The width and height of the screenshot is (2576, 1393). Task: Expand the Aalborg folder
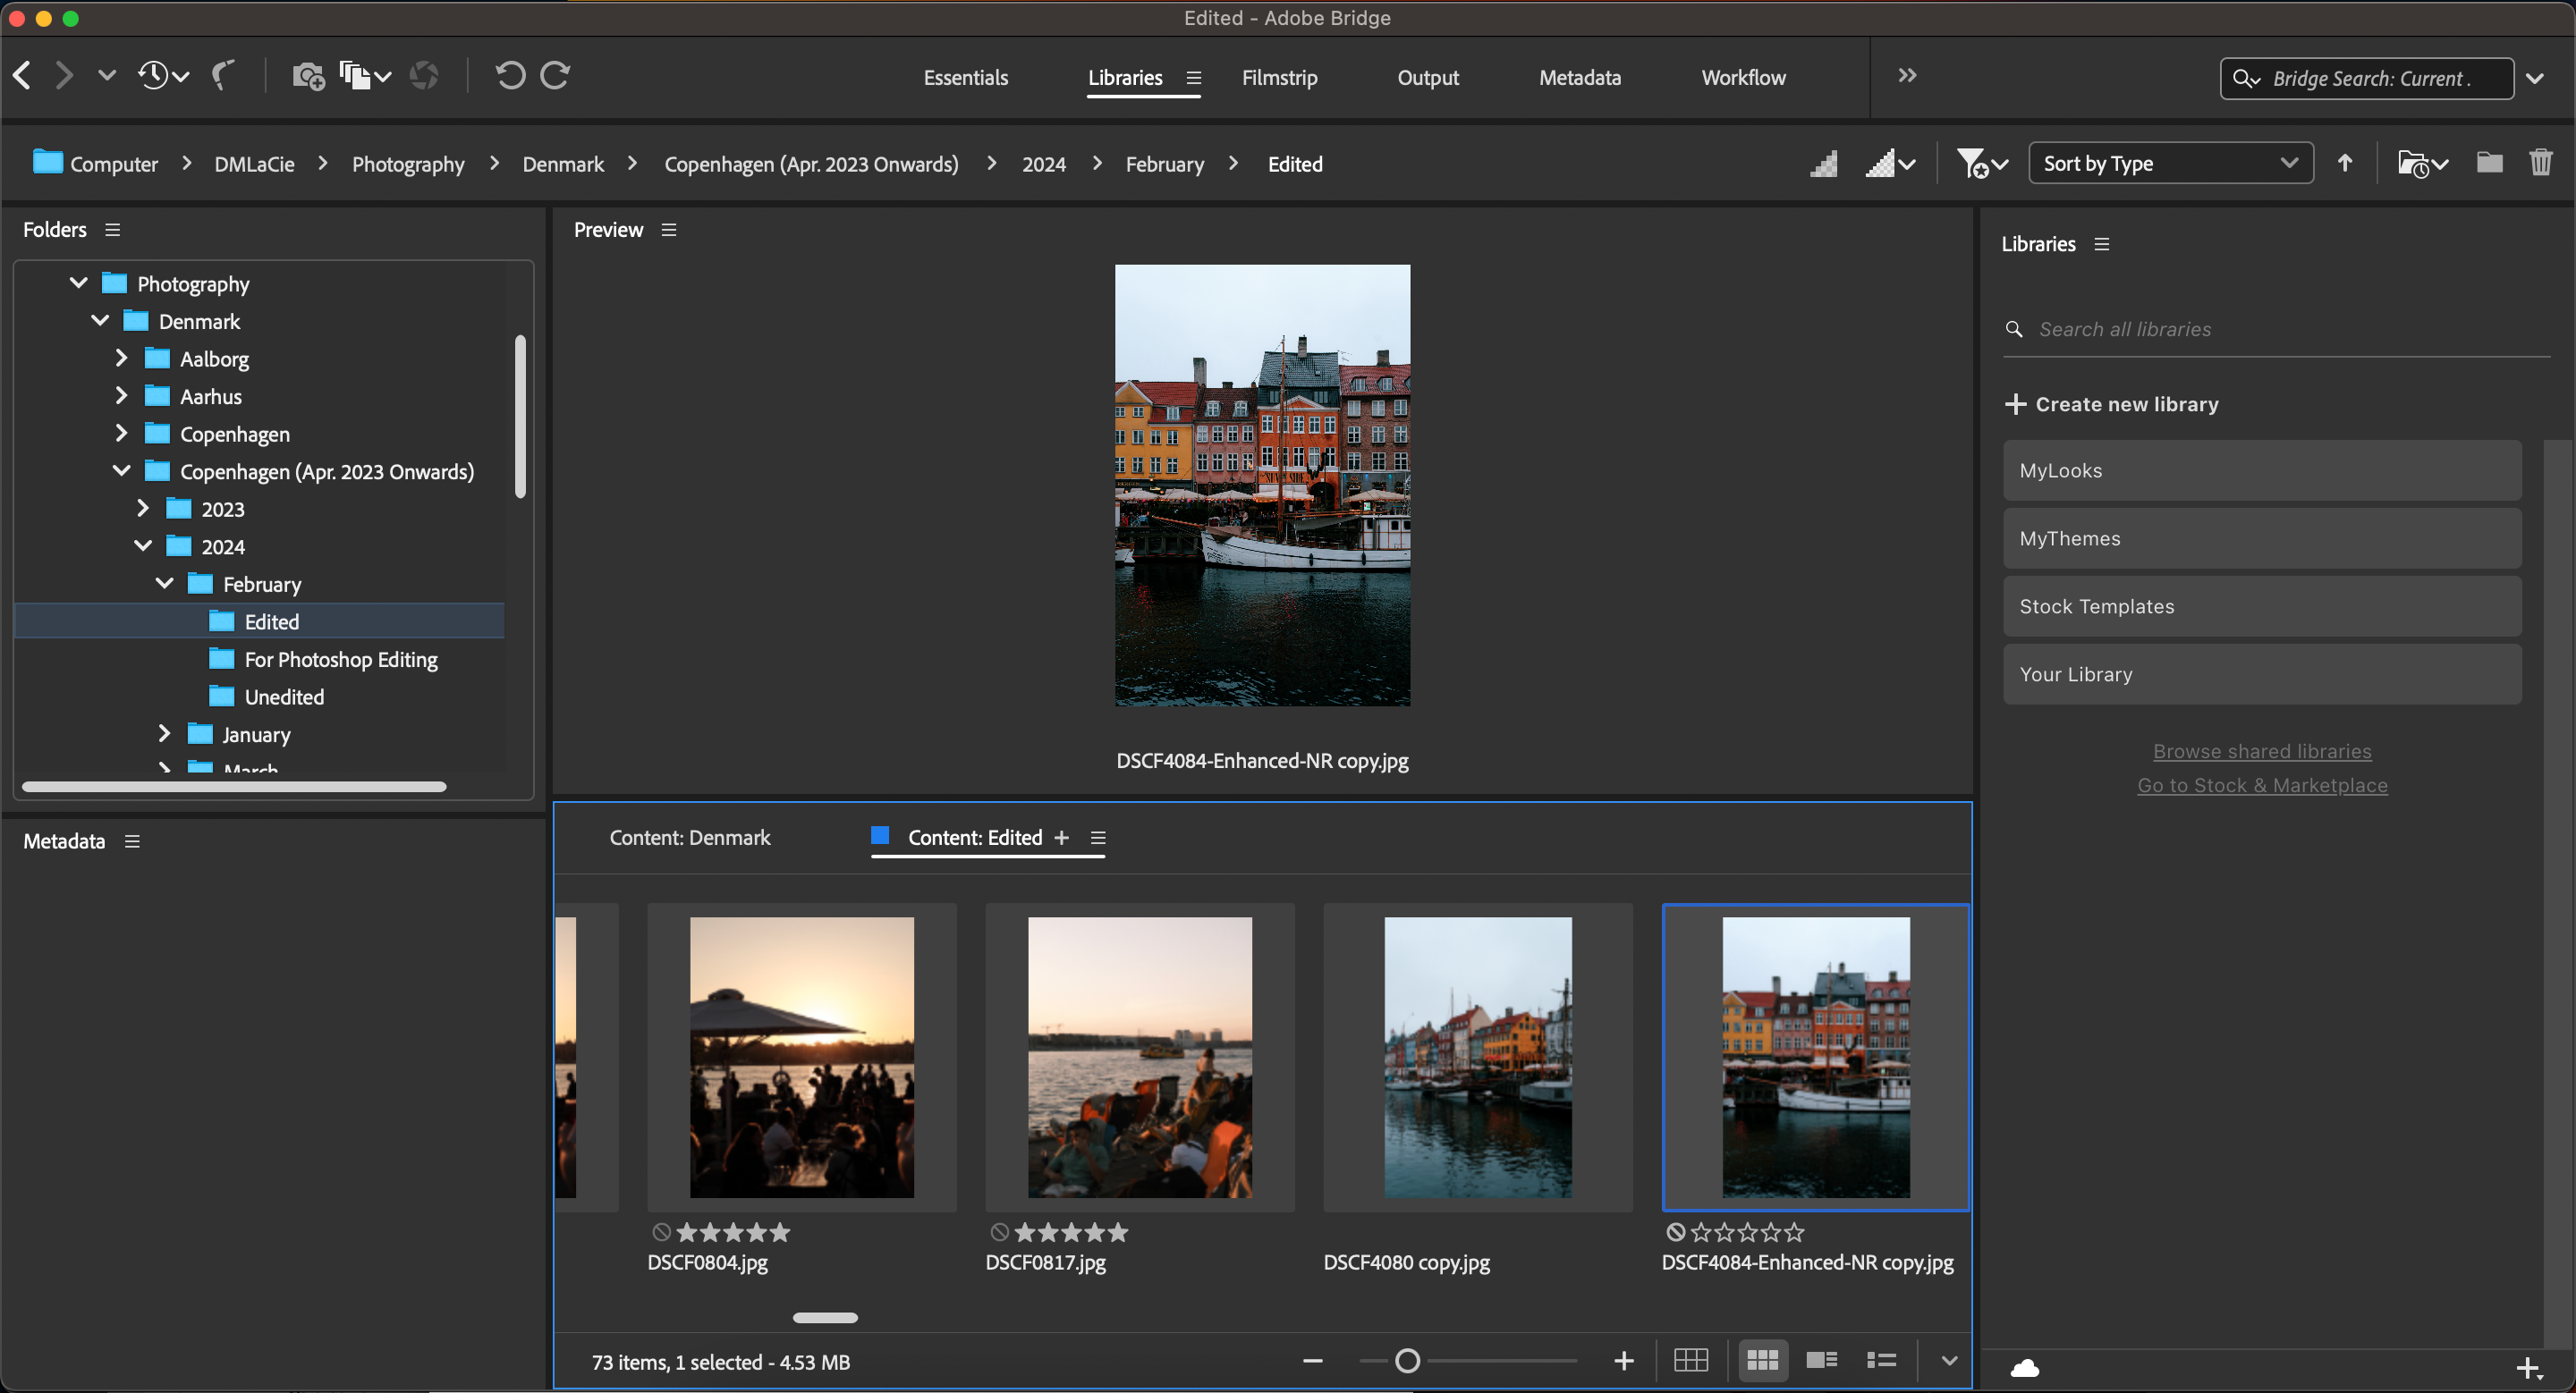(x=122, y=358)
